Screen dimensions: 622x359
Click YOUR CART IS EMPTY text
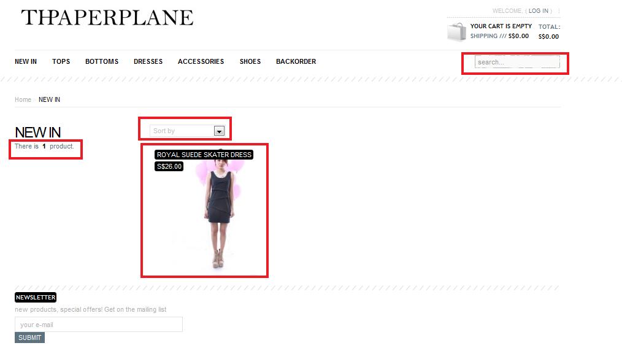click(501, 26)
